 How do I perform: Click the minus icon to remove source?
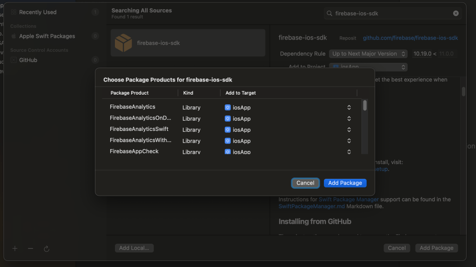tap(31, 248)
